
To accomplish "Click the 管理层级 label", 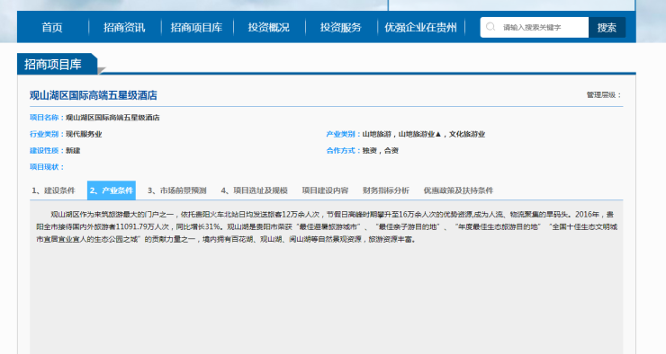I will (603, 95).
